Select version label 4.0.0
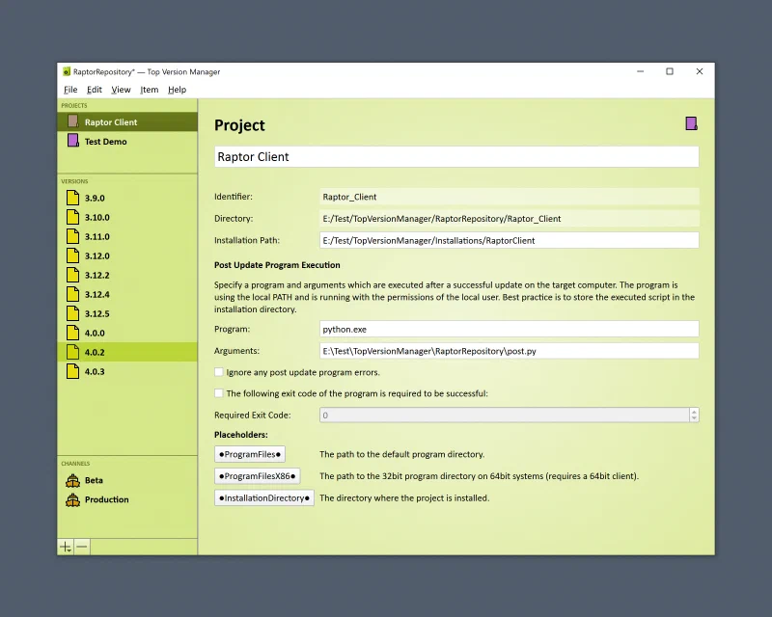This screenshot has width=772, height=617. [x=95, y=334]
